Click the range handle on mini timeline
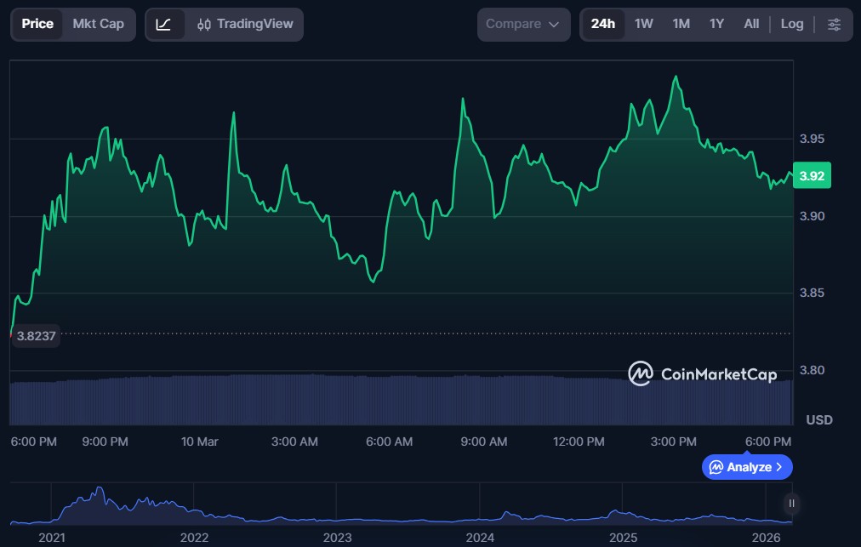 [792, 504]
